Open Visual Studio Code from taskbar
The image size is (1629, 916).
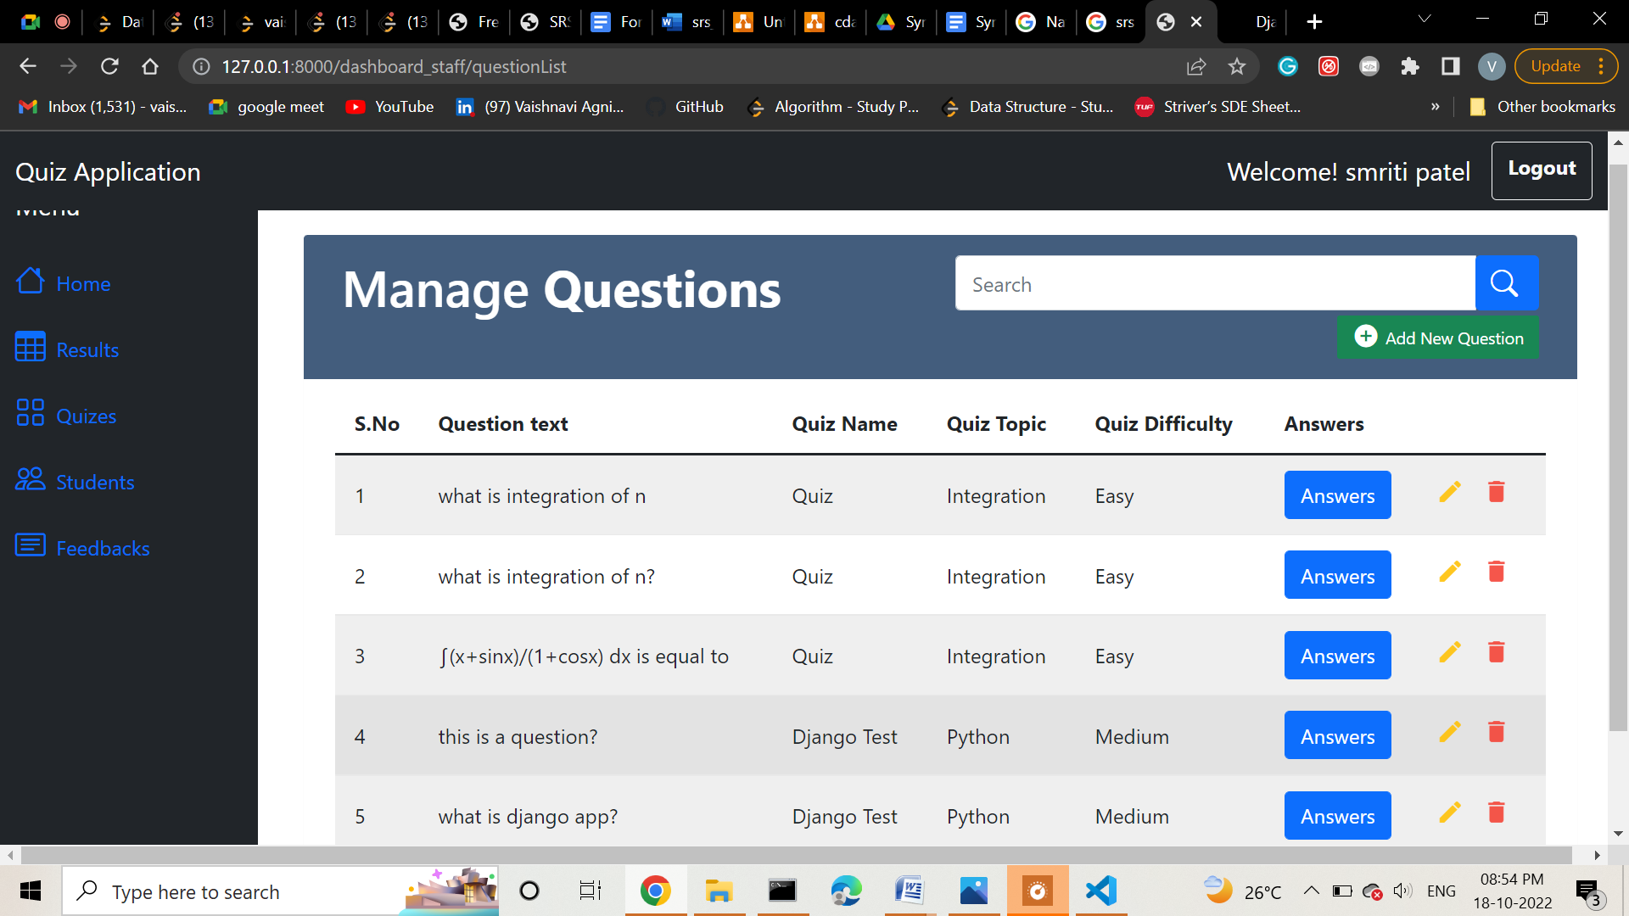(1101, 891)
